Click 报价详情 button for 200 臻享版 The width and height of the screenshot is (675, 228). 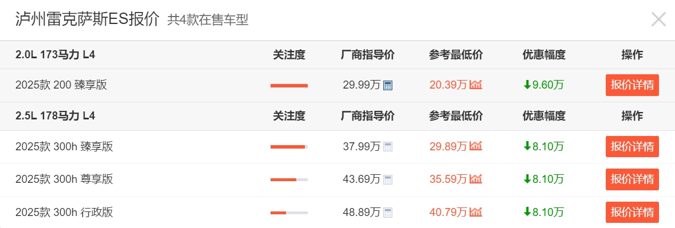coord(632,85)
